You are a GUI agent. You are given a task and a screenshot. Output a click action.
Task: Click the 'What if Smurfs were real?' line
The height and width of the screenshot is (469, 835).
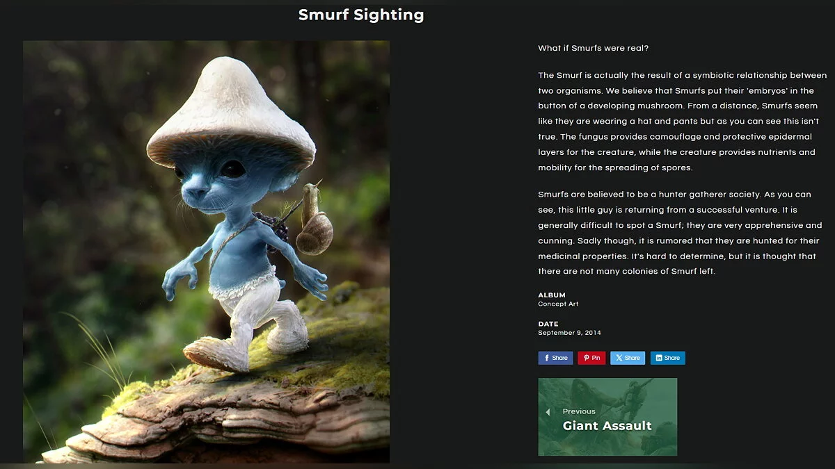click(594, 49)
